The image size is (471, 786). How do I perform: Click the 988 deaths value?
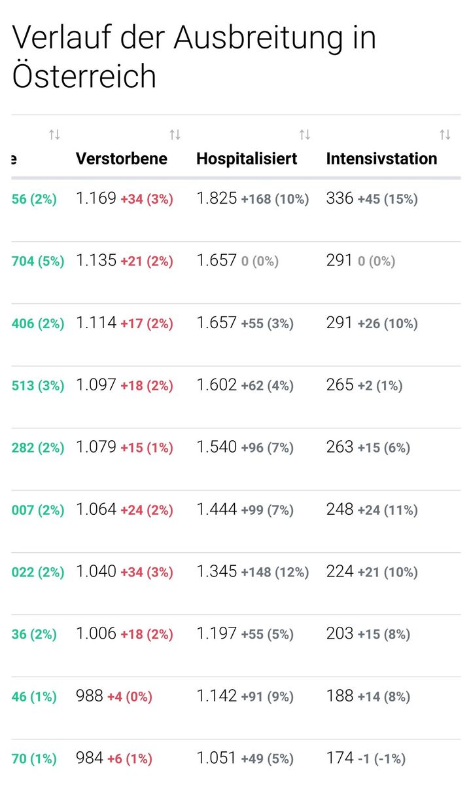[x=90, y=696]
